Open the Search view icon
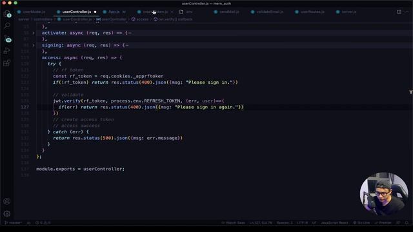 (7, 26)
